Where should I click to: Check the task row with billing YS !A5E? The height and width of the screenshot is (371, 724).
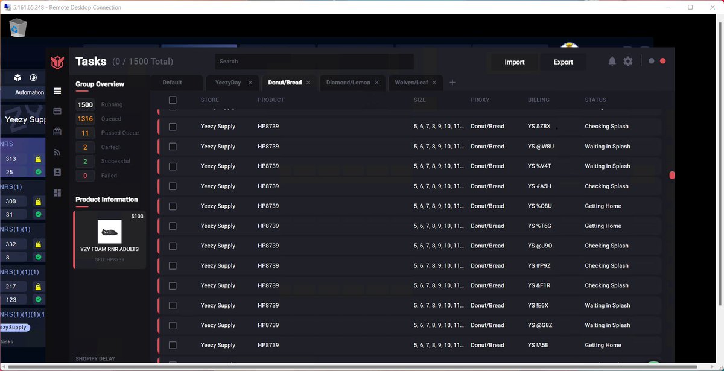click(173, 346)
